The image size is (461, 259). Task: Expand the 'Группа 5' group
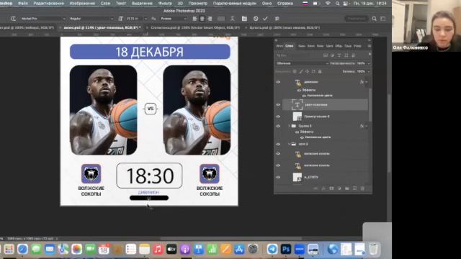click(x=289, y=126)
